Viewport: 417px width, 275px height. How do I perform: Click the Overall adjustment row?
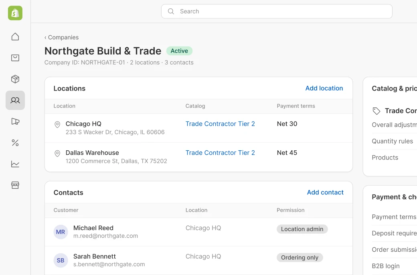(394, 125)
